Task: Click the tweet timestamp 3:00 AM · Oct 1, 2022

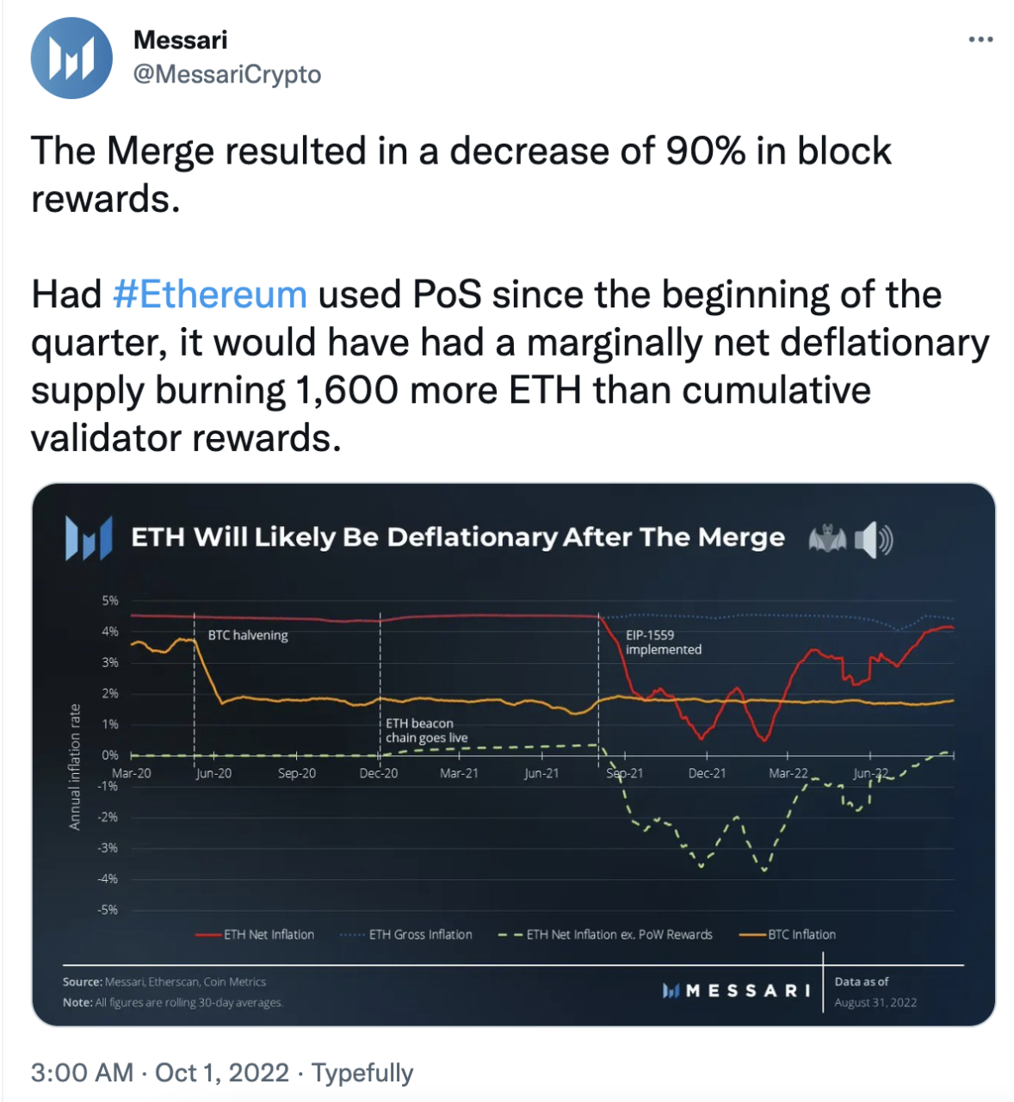Action: click(160, 1073)
